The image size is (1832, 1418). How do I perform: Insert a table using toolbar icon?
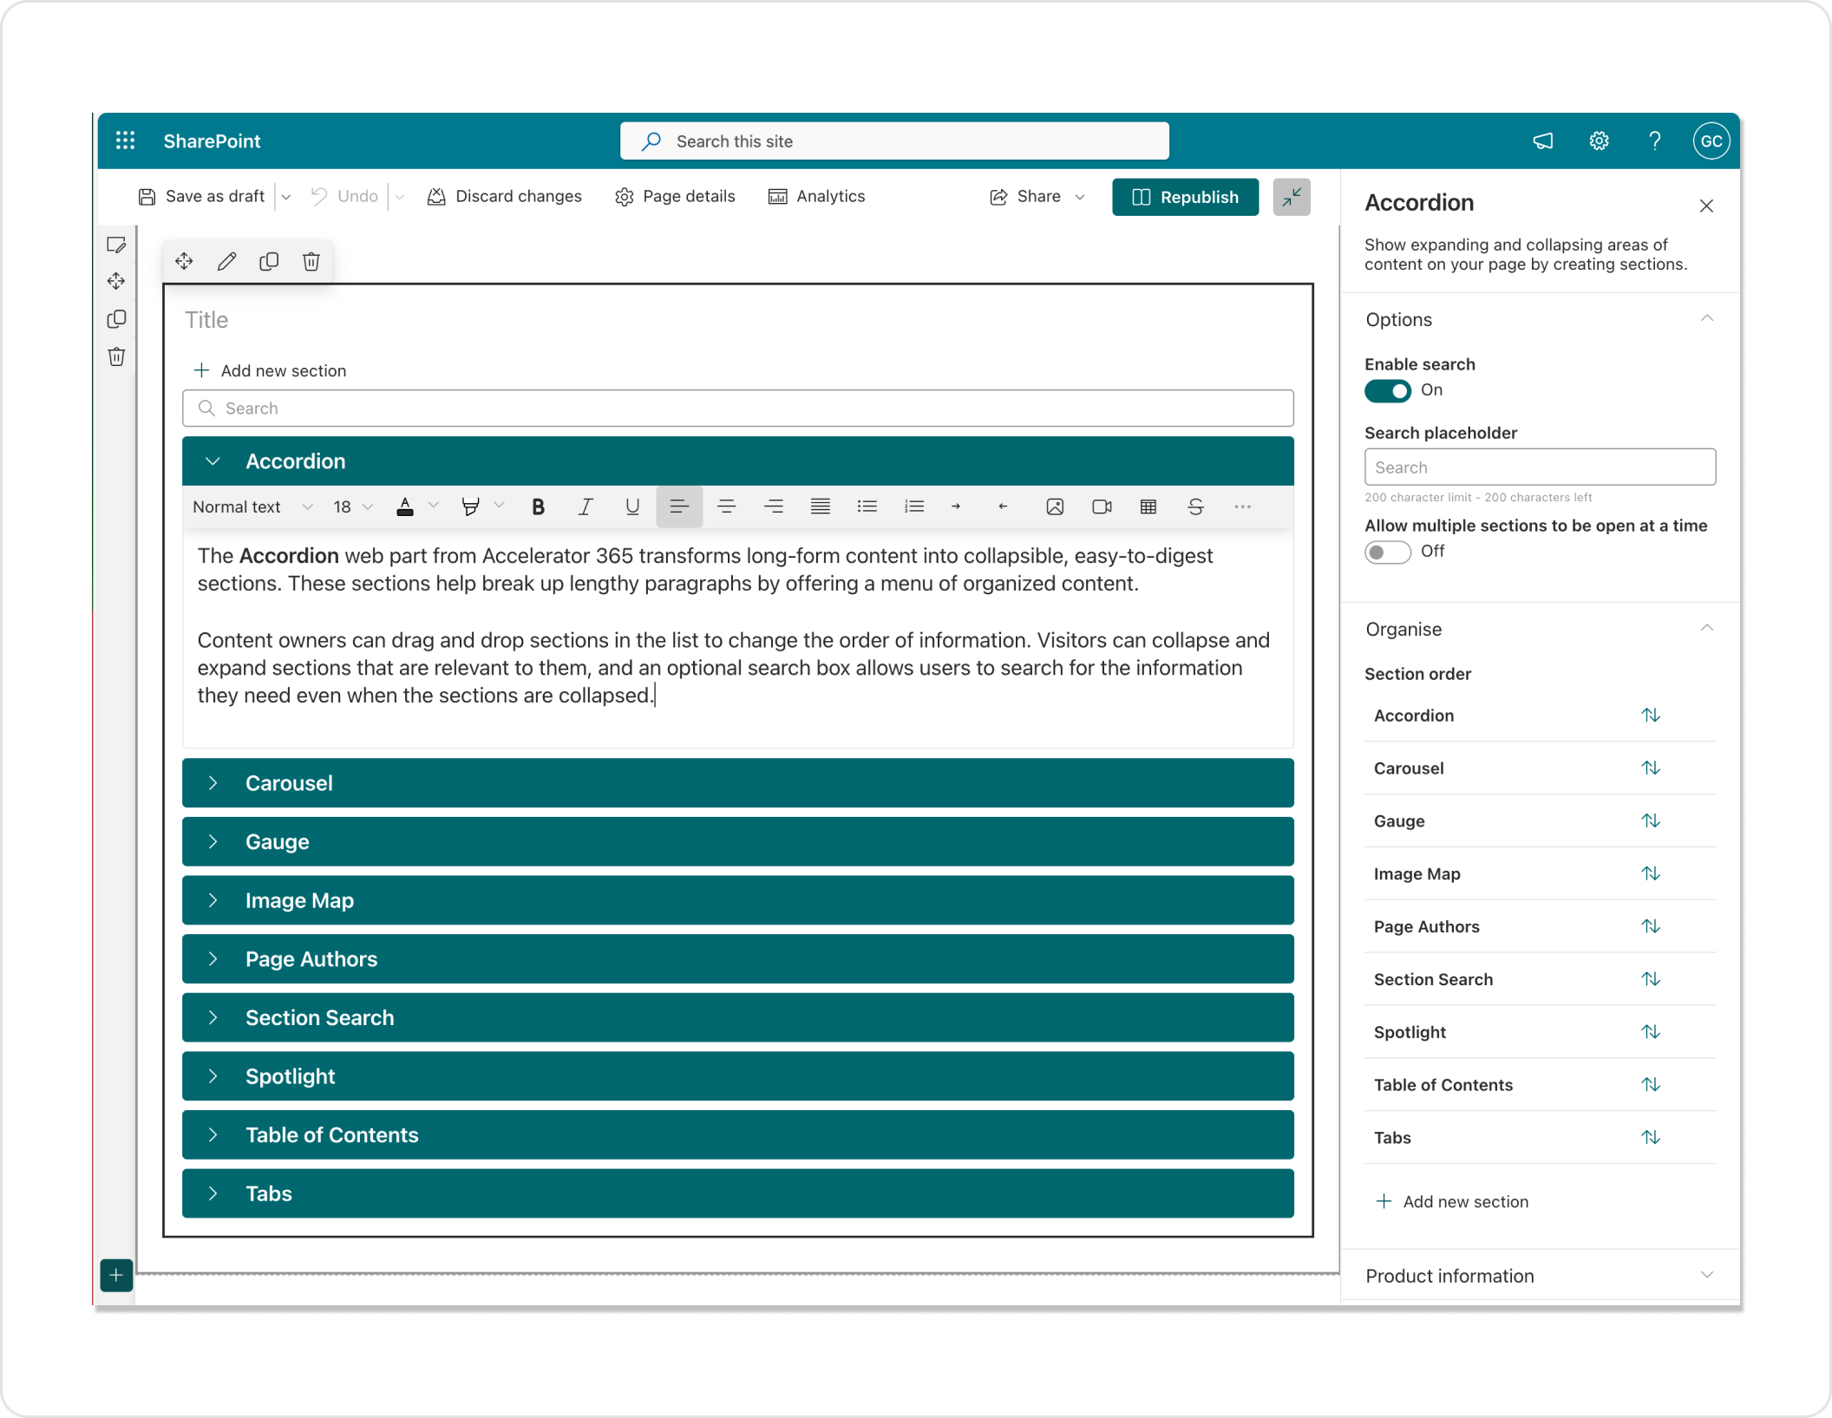(1148, 507)
